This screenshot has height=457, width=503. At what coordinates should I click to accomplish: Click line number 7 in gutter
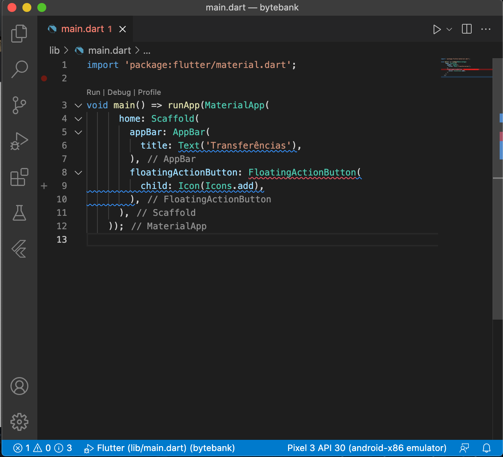64,159
